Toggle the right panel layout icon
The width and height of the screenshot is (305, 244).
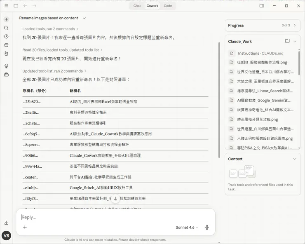[x=262, y=6]
